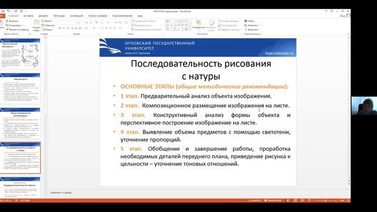Click the spell check icon in status bar
Image resolution: width=377 pixels, height=212 pixels.
[16, 200]
